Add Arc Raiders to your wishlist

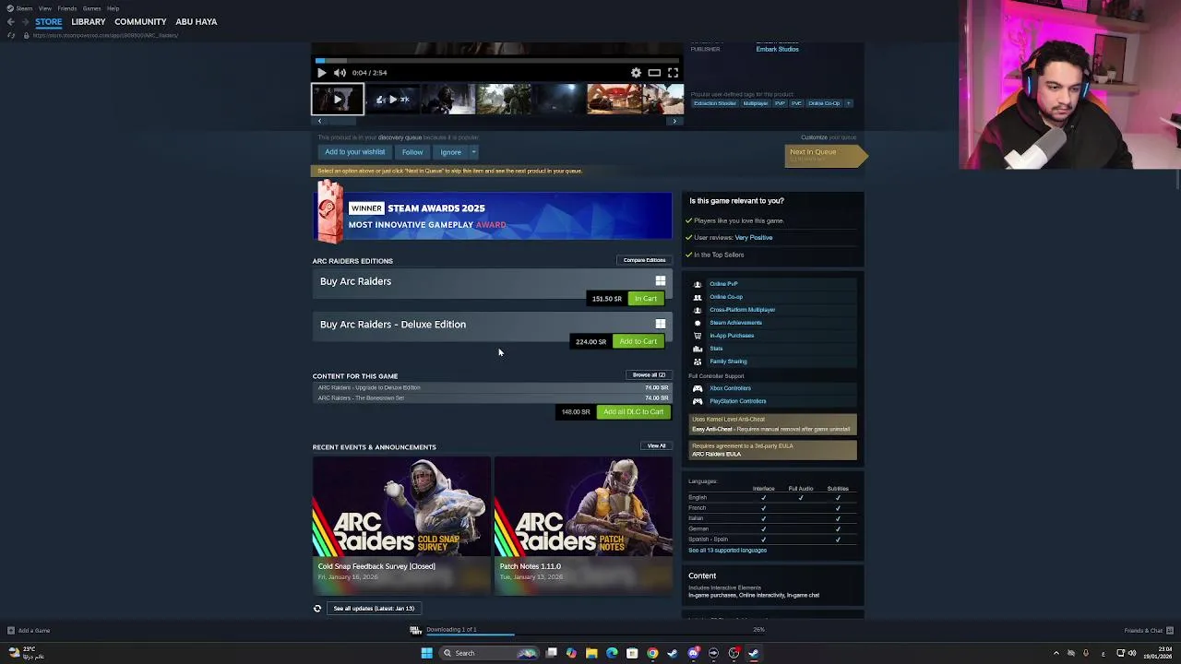point(354,152)
